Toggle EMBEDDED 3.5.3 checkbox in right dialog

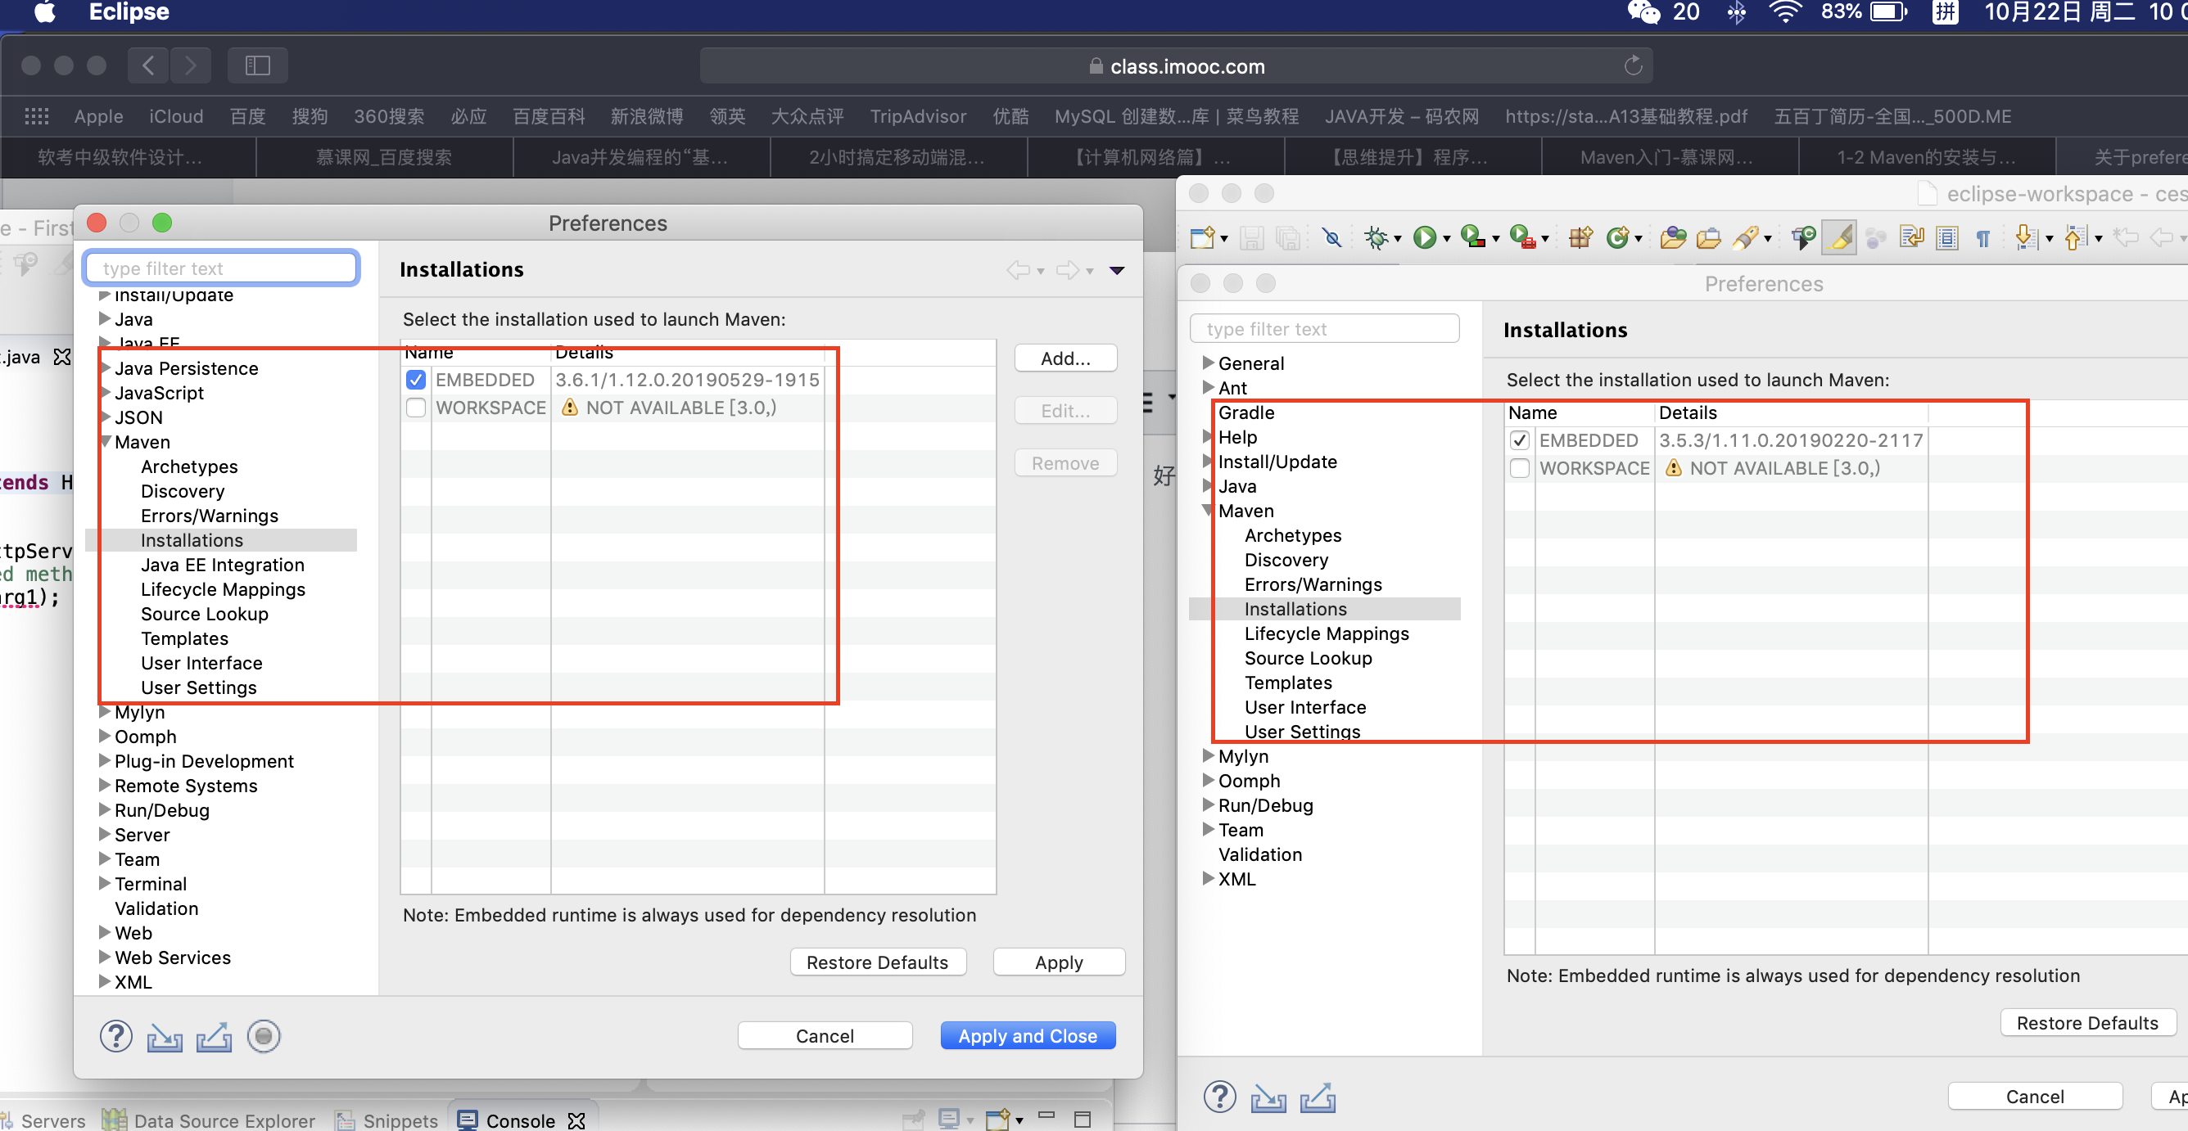(x=1520, y=439)
